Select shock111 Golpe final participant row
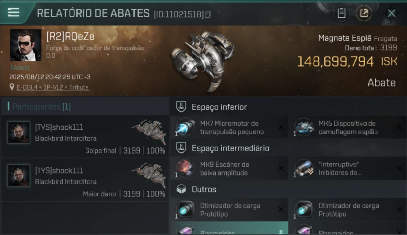The height and width of the screenshot is (235, 407). [x=85, y=137]
